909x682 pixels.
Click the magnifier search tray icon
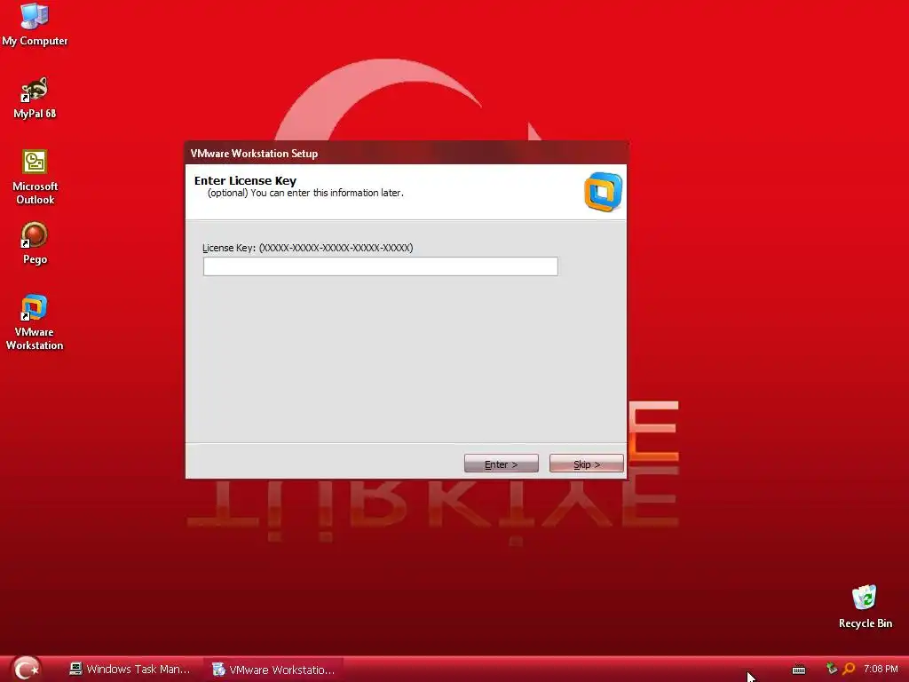point(848,669)
